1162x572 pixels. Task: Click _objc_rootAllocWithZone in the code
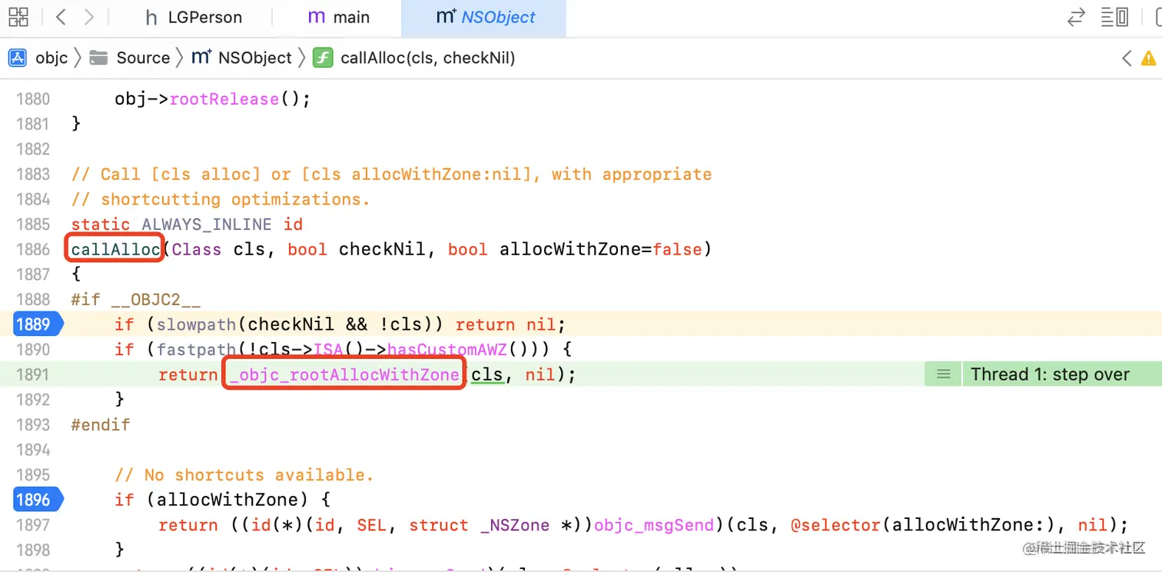[344, 374]
